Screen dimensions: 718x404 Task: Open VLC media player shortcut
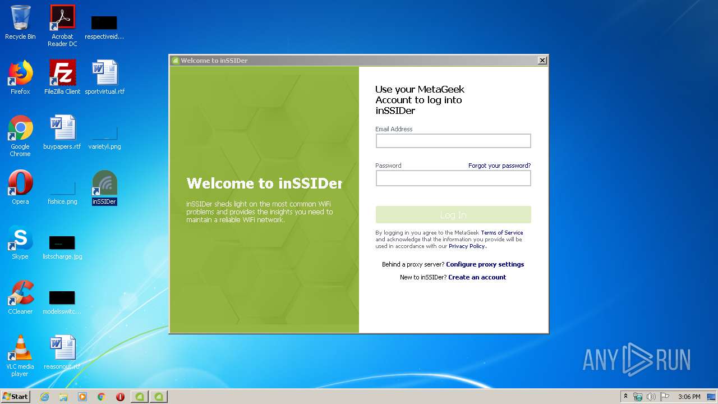[x=20, y=356]
